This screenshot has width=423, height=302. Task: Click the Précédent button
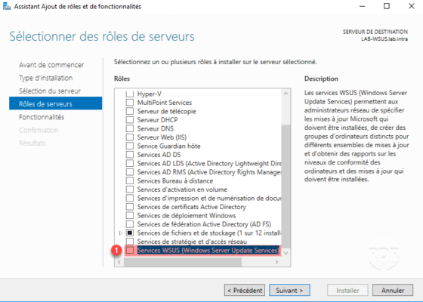[245, 291]
